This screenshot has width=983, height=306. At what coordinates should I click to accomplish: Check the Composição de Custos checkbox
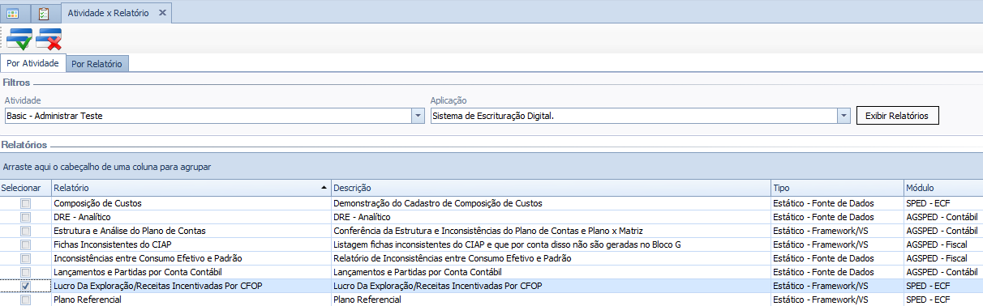(x=25, y=203)
